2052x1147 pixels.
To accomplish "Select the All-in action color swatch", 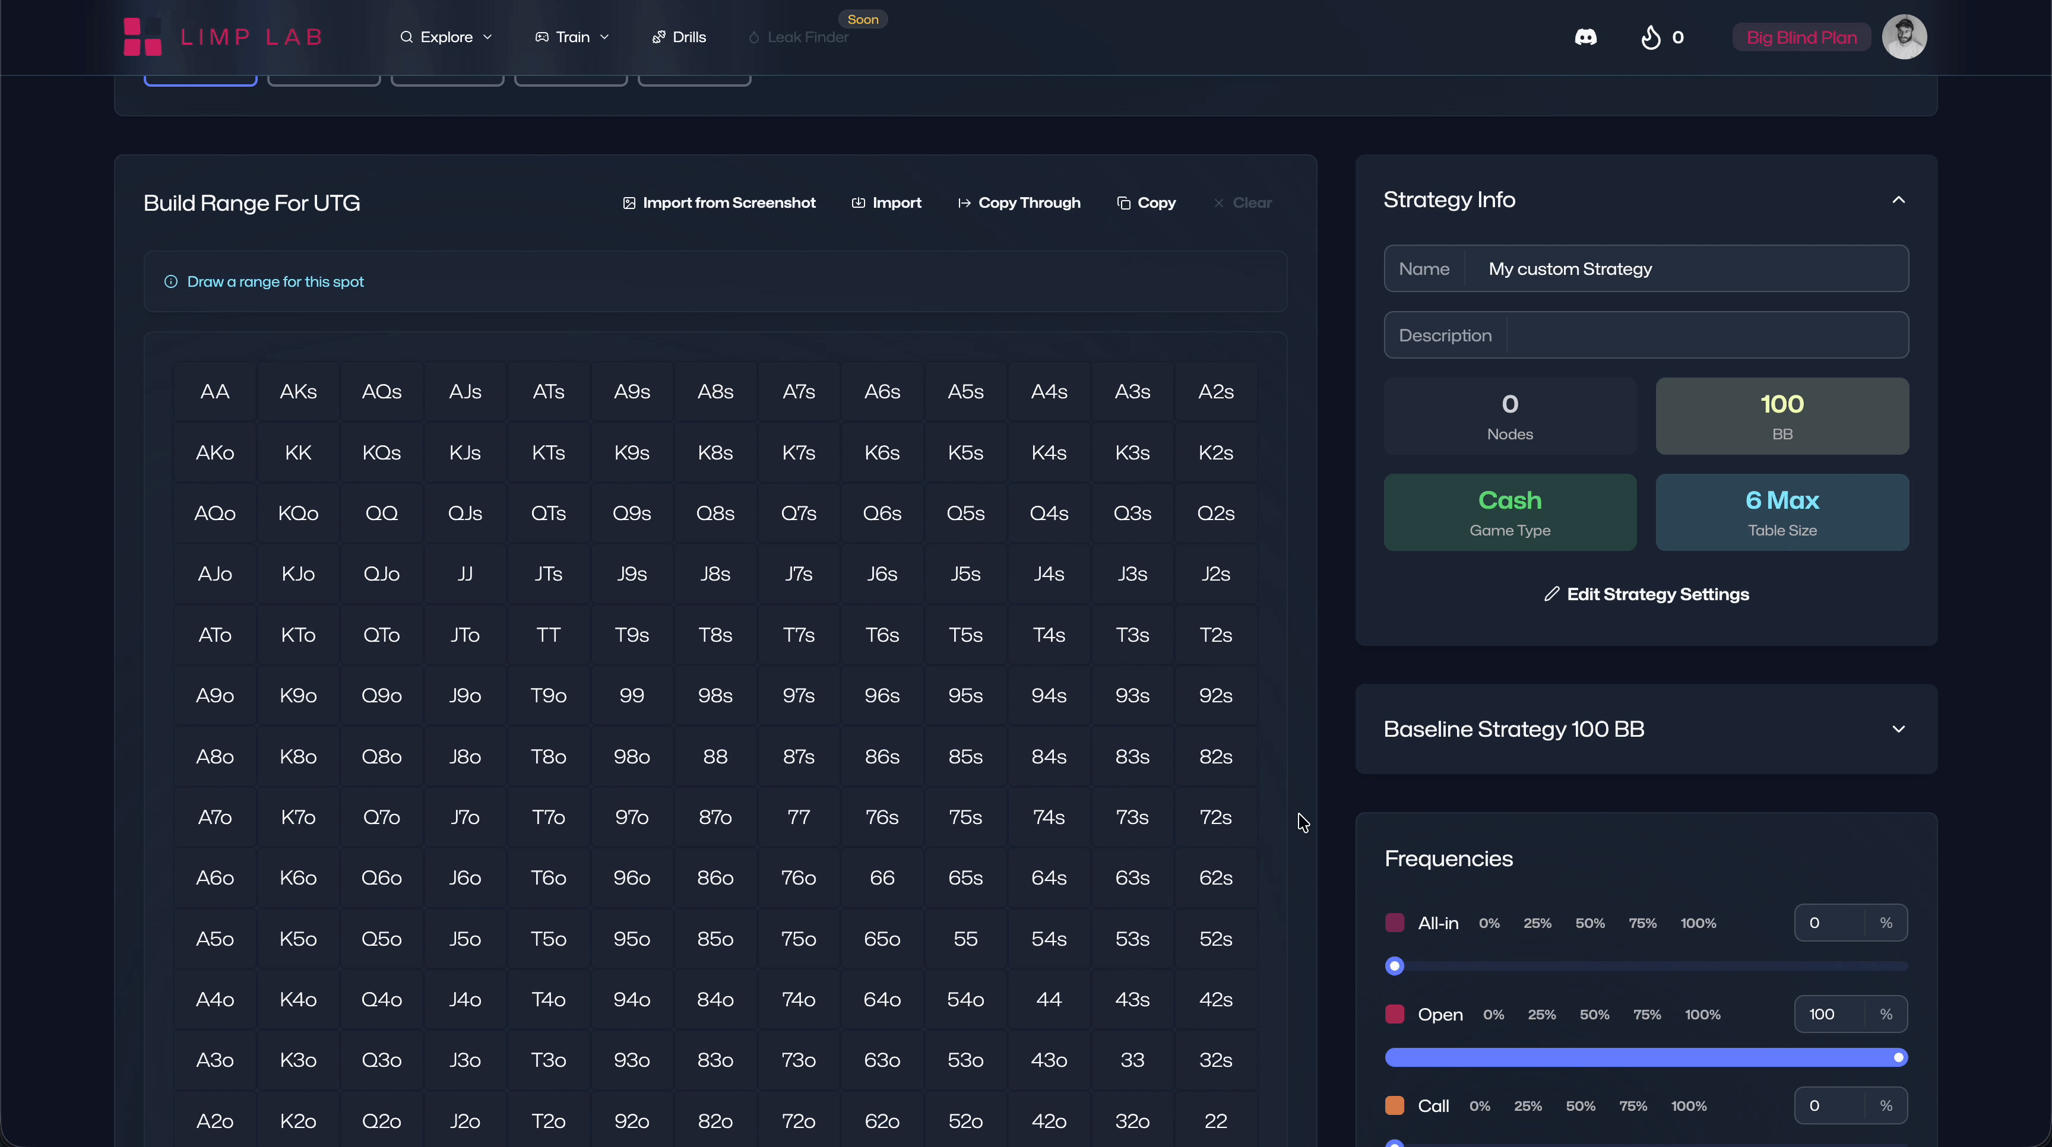I will tap(1394, 923).
